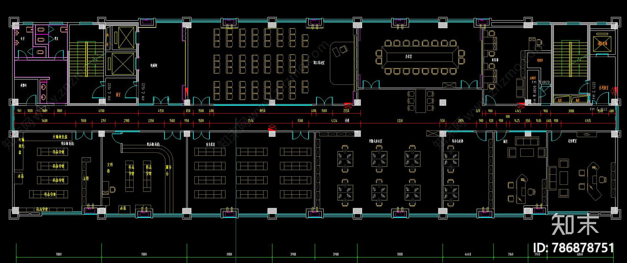Click the 文件柜 label

click(x=110, y=168)
